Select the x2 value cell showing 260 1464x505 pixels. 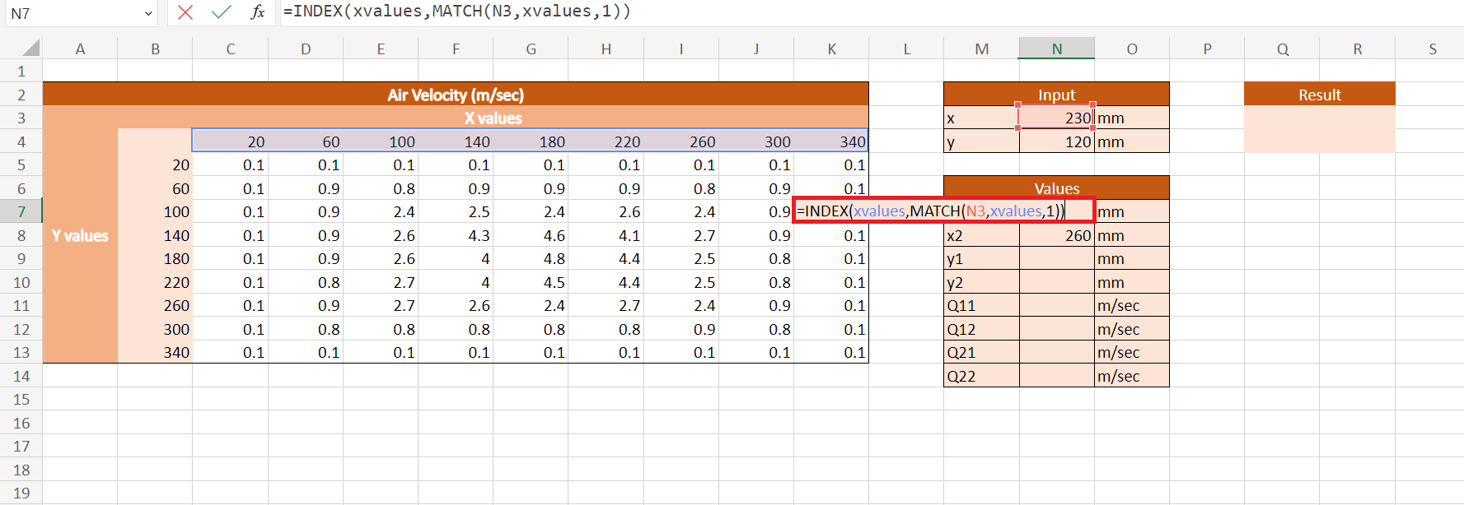(1056, 235)
